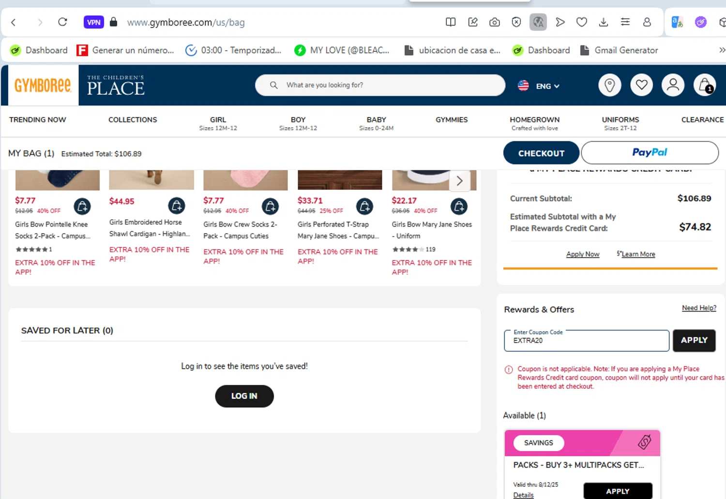Apply the multipacks savings offer

pos(618,491)
